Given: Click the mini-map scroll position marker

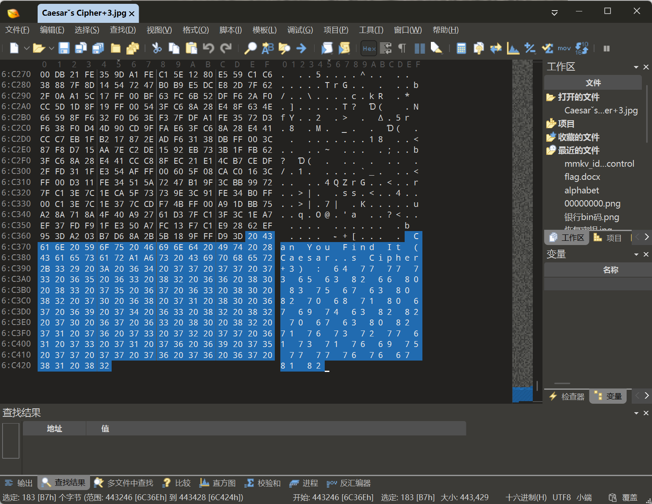Looking at the screenshot, I should click(x=522, y=394).
